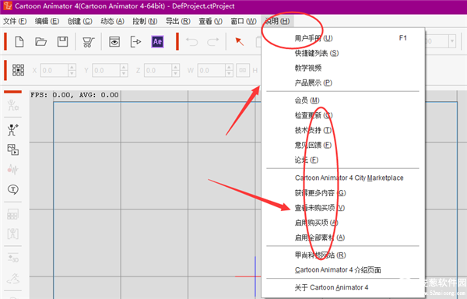Click the X position input field
The image size is (467, 299).
tap(54, 71)
